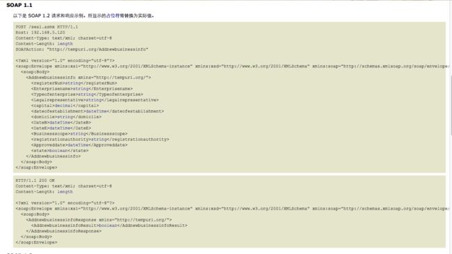This screenshot has width=452, height=254.
Task: Click the domicile string line
Action: (x=66, y=117)
